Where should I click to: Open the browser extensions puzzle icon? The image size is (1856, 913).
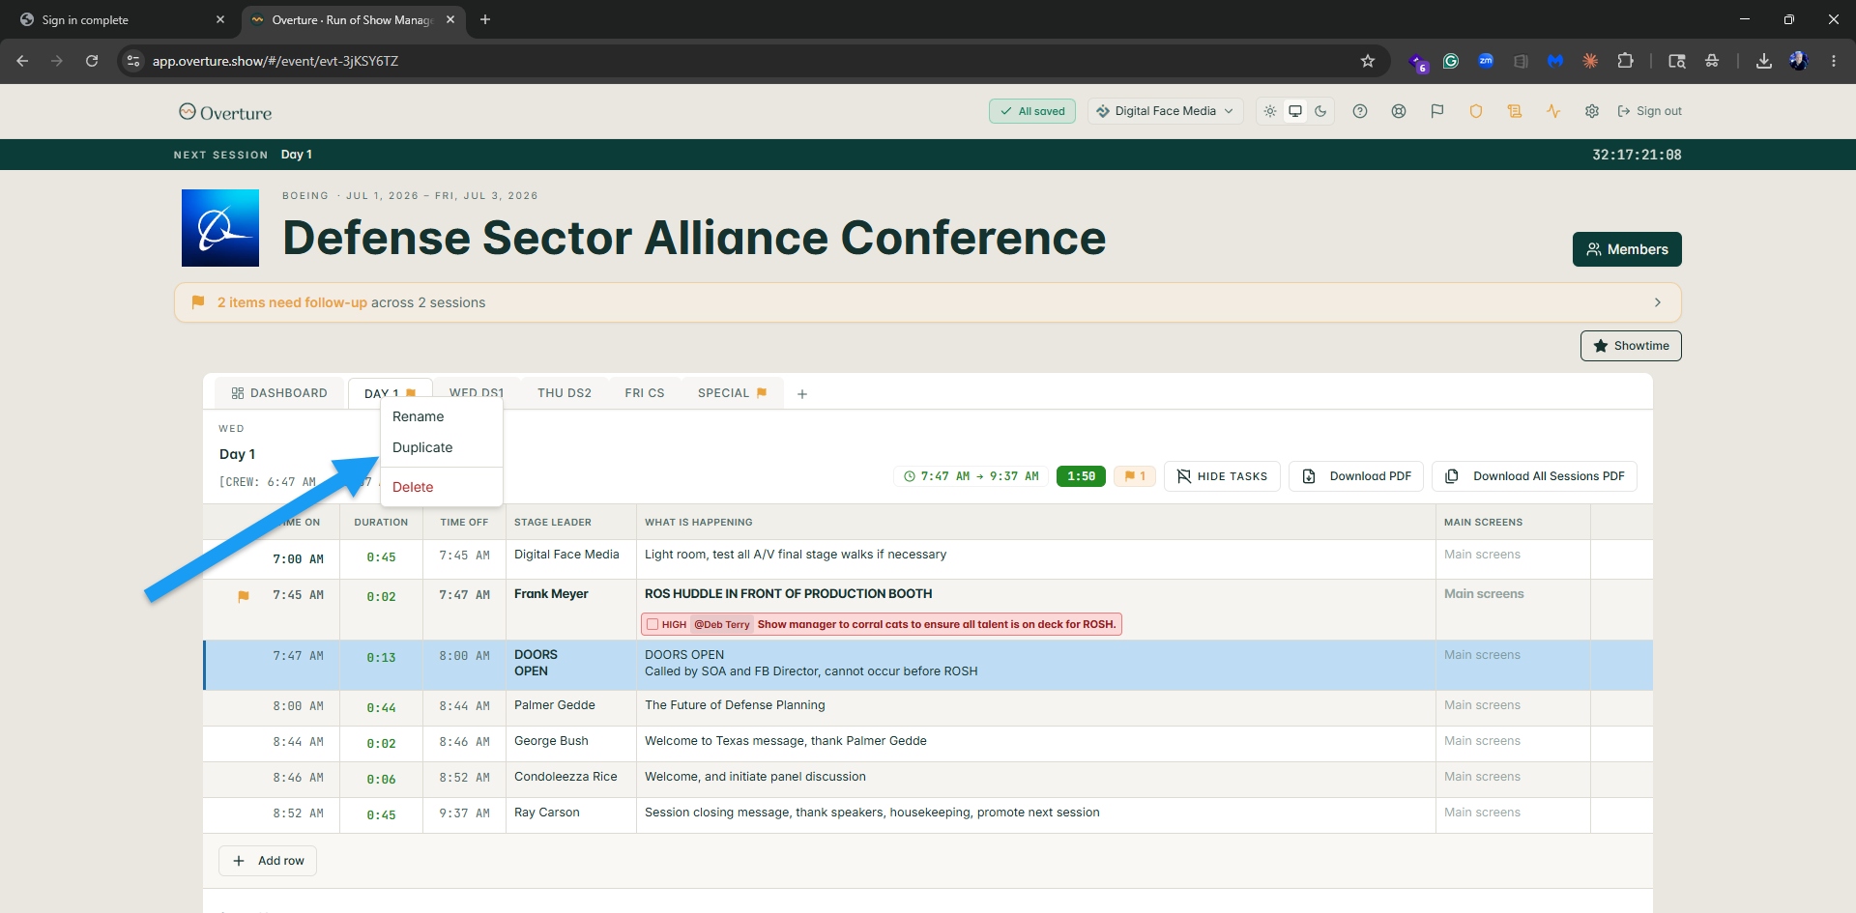[x=1626, y=61]
